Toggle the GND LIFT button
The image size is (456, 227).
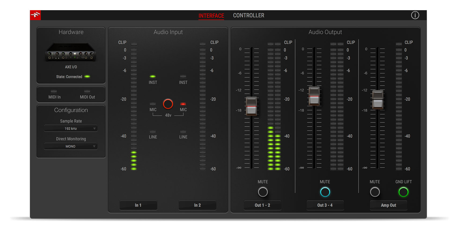[403, 192]
